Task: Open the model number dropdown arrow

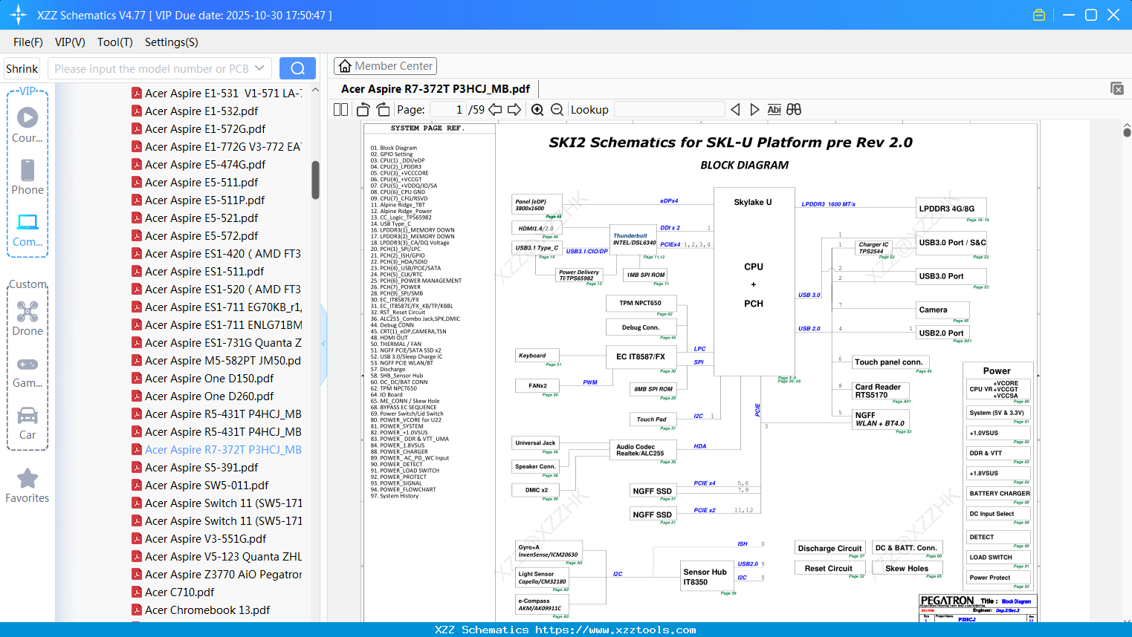Action: coord(259,68)
